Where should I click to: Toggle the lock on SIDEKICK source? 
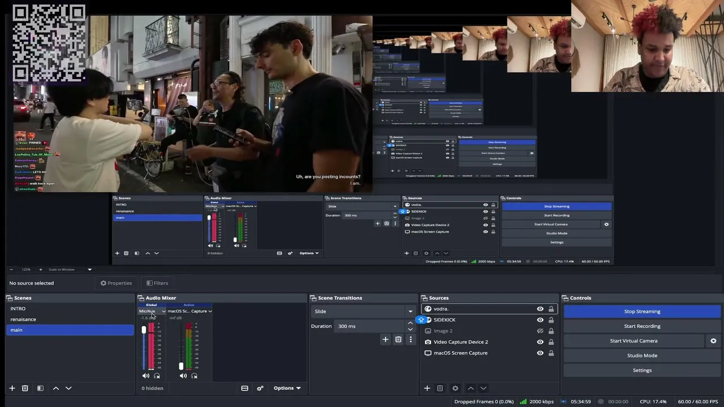[551, 320]
